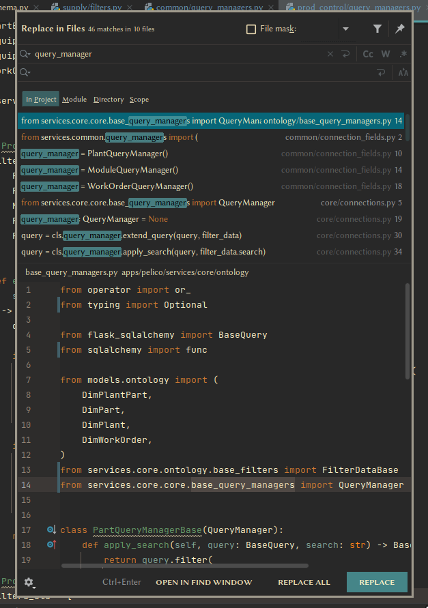Select core/connections.py line 5 result
This screenshot has width=428, height=608.
[211, 203]
